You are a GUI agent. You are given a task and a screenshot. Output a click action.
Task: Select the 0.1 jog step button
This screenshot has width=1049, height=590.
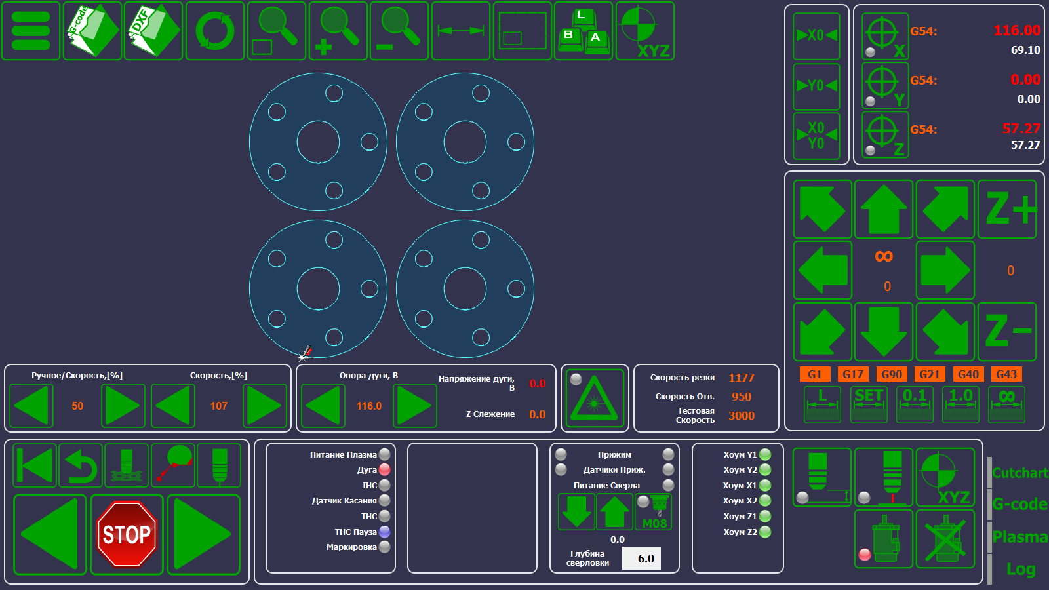[x=915, y=404]
